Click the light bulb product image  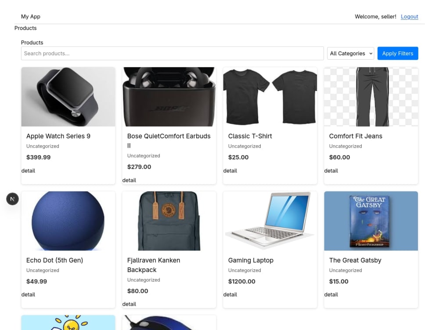click(68, 323)
